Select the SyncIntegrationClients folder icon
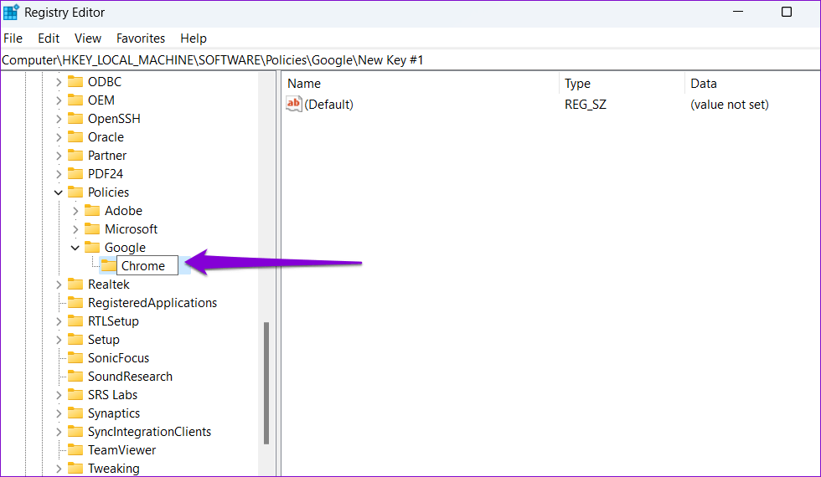The height and width of the screenshot is (477, 821). 75,431
